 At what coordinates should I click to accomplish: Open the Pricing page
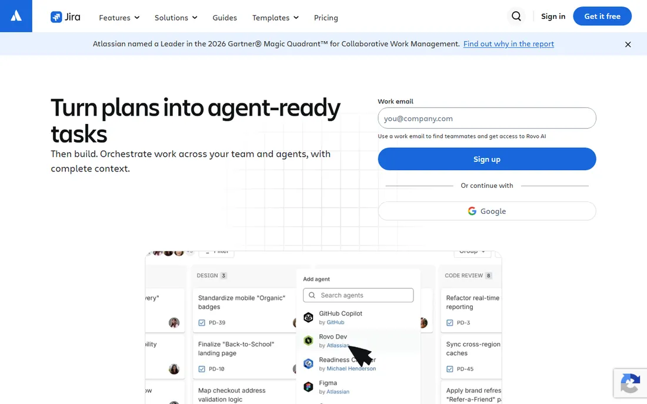(326, 18)
